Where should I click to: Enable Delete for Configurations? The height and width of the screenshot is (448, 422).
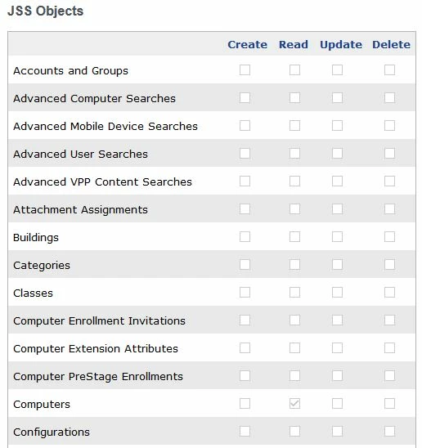point(389,431)
